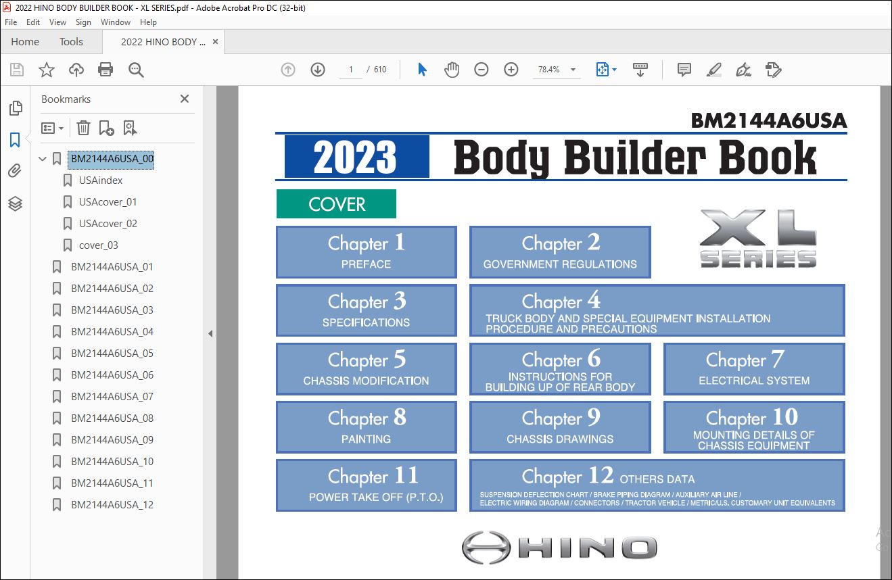892x580 pixels.
Task: Switch to the Home tab
Action: pos(25,42)
